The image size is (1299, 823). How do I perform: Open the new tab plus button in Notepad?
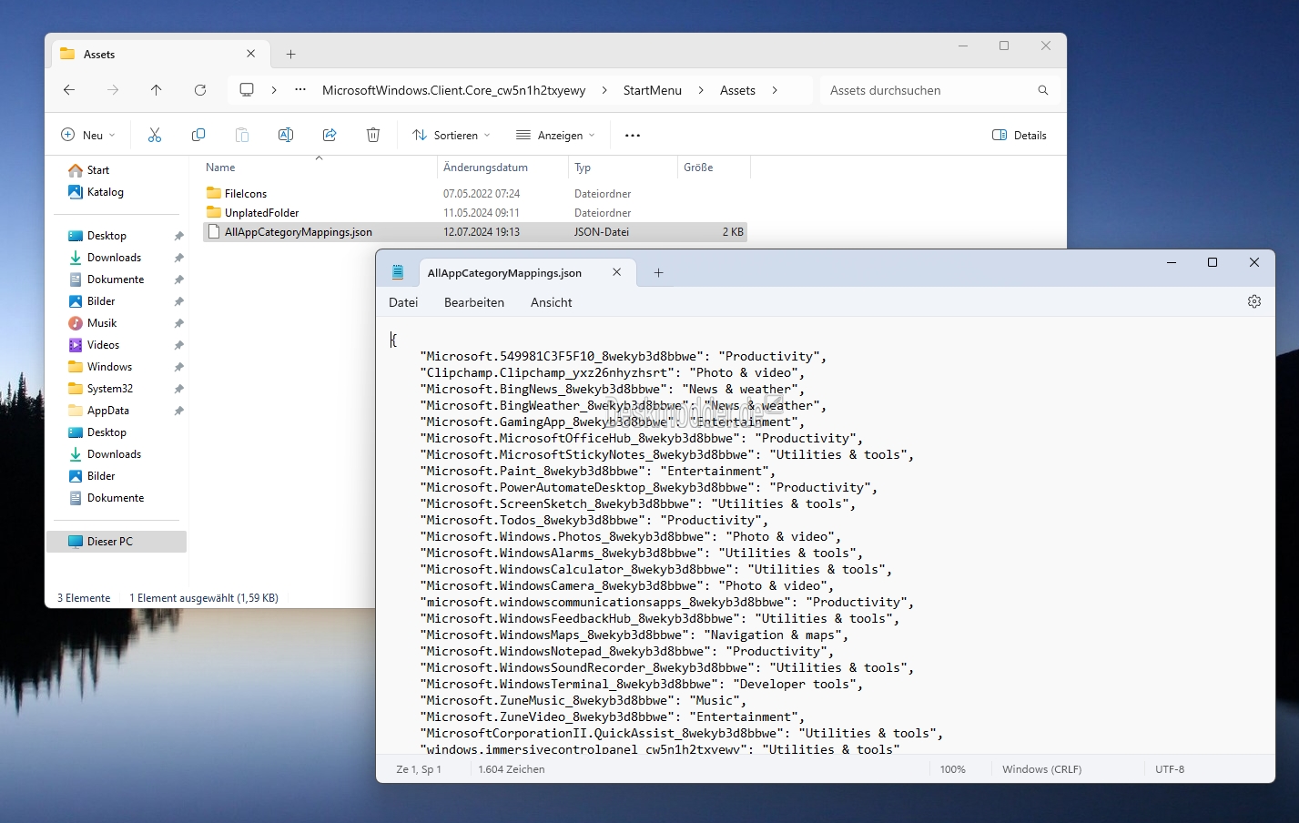point(658,272)
